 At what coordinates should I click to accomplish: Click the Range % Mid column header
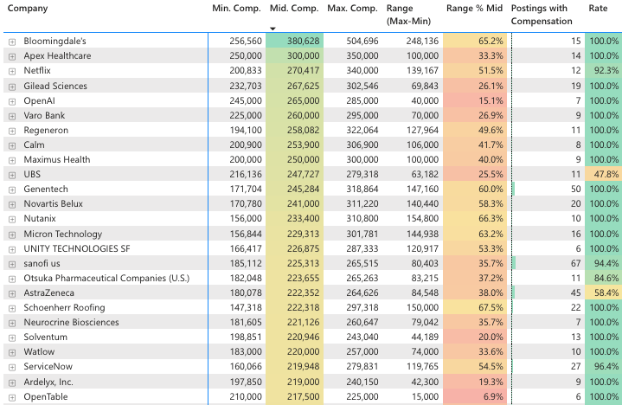(x=474, y=9)
